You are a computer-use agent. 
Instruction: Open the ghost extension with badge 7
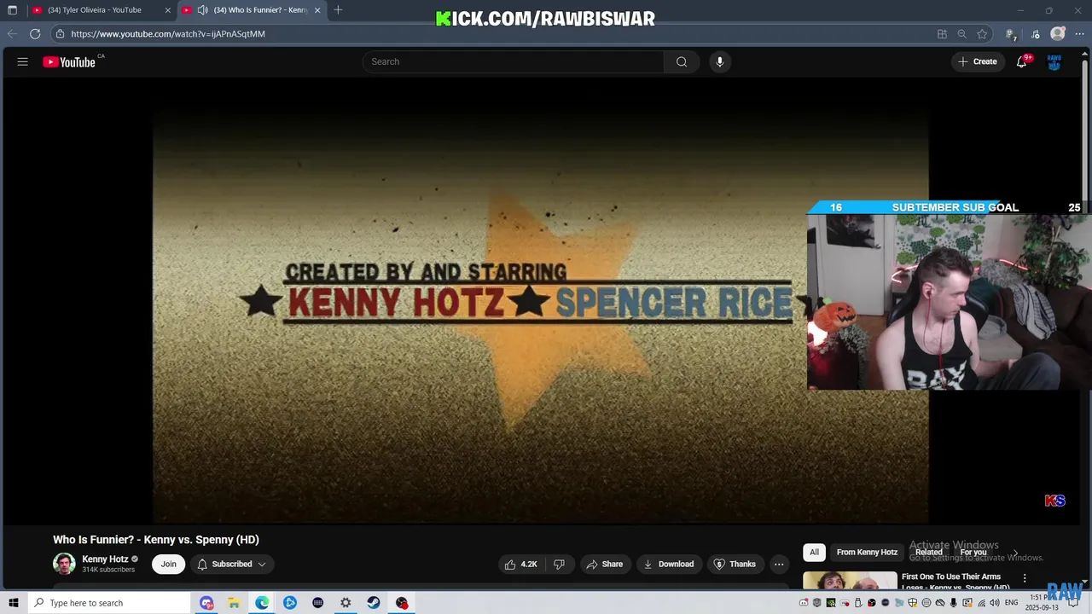tap(1011, 34)
